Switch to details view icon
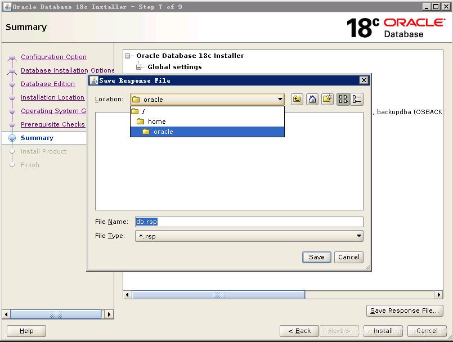The image size is (453, 342). click(x=357, y=100)
